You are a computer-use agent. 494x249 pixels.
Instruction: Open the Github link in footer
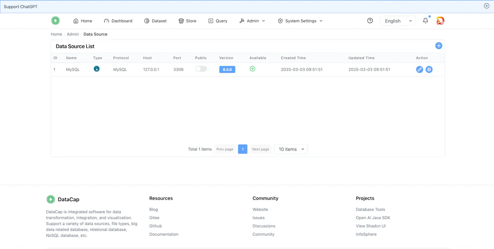[156, 226]
